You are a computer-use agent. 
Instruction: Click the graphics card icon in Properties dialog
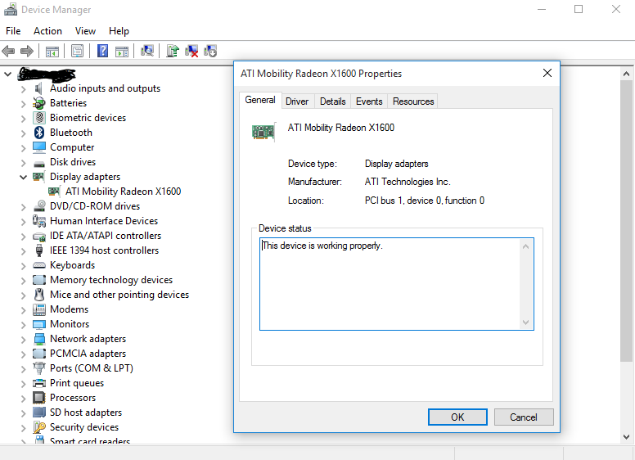click(x=263, y=132)
